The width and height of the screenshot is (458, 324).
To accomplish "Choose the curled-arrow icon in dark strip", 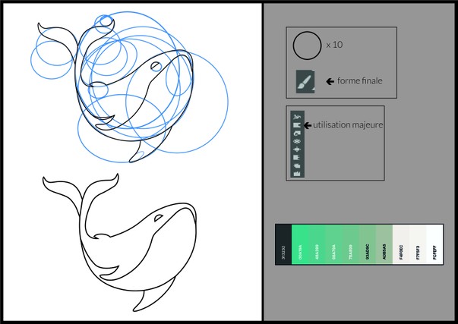I will point(297,134).
